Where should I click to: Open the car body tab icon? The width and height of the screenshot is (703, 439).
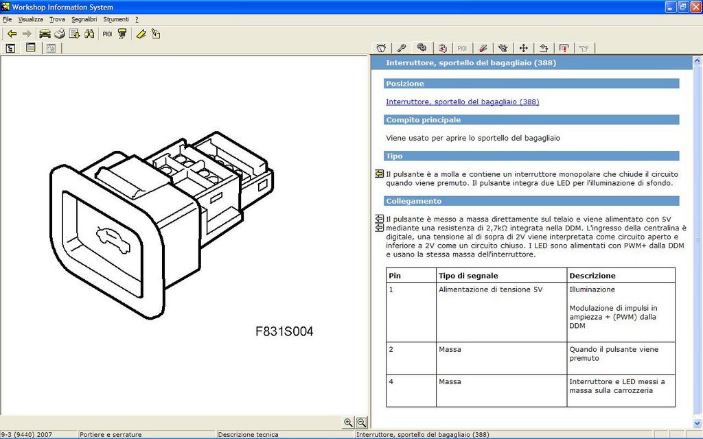pyautogui.click(x=381, y=48)
